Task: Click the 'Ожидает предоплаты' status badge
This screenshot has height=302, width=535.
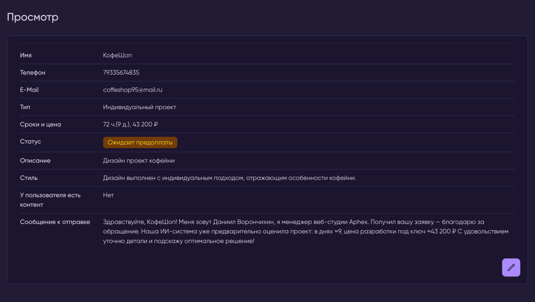Action: tap(140, 143)
